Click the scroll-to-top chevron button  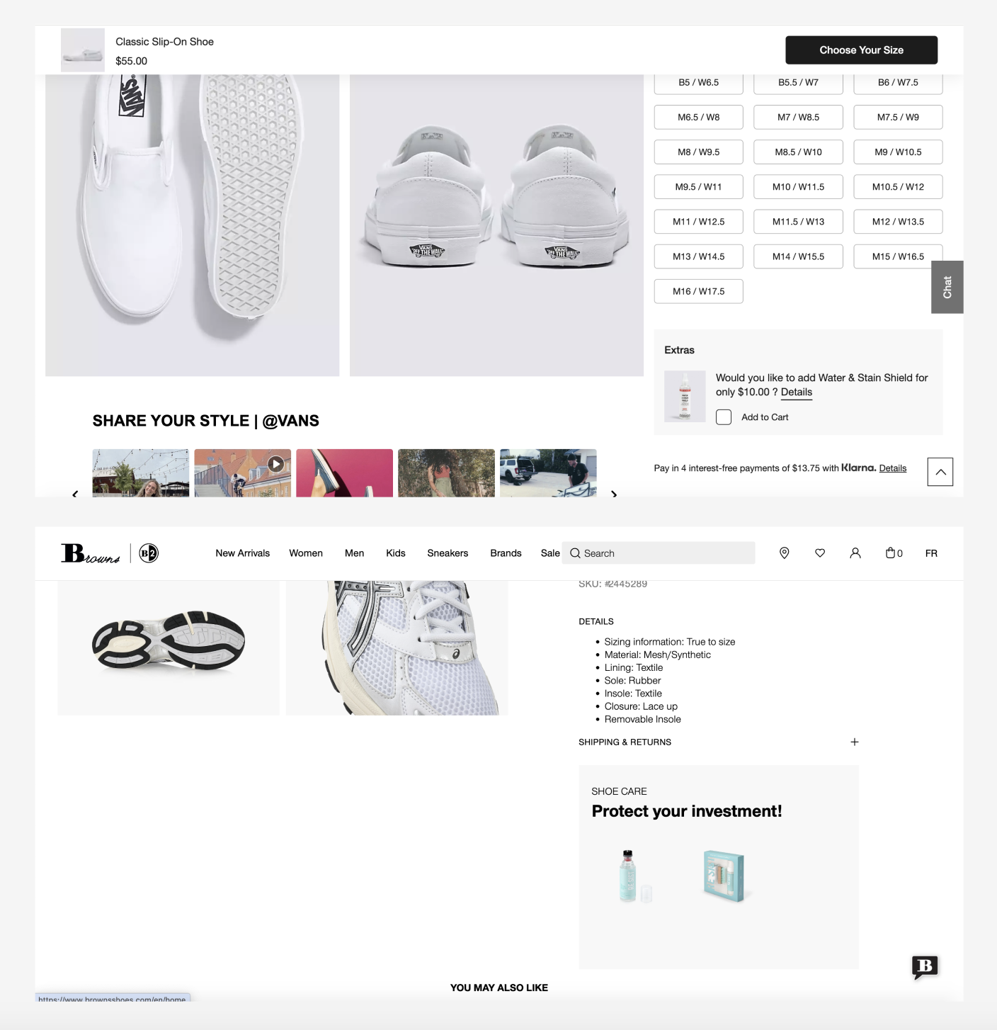tap(940, 472)
